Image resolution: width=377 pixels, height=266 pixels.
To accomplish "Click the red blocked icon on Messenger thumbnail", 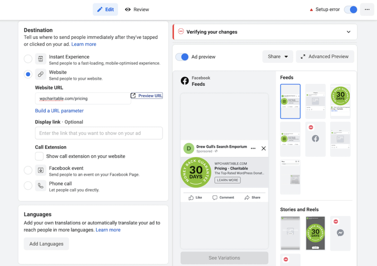I will point(336,221).
